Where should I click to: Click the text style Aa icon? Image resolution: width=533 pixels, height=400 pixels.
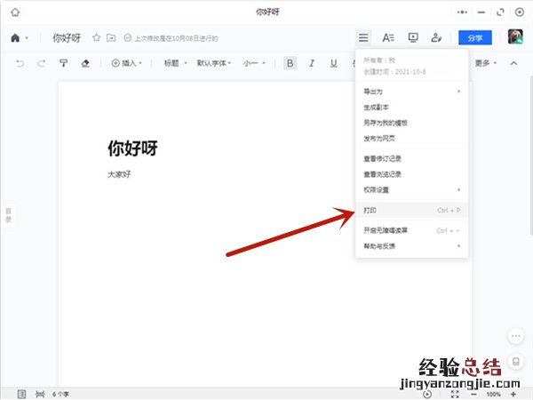[x=388, y=37]
